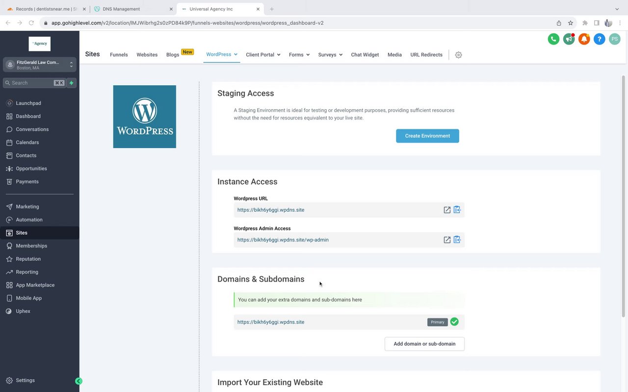
Task: Open the FitzGerald Law location switcher
Action: [x=40, y=65]
